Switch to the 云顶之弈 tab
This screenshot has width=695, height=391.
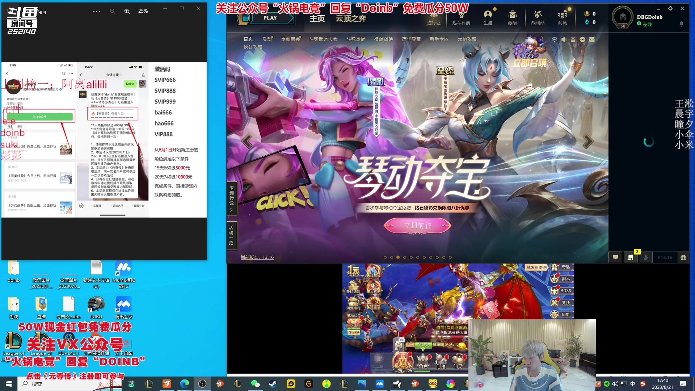[351, 18]
